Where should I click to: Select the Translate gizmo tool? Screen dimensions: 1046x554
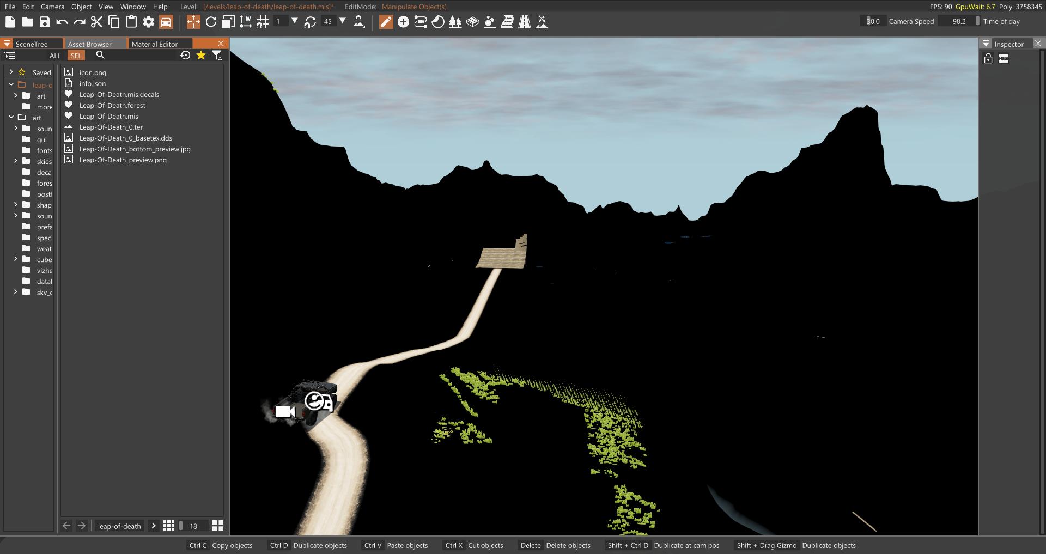[x=193, y=22]
